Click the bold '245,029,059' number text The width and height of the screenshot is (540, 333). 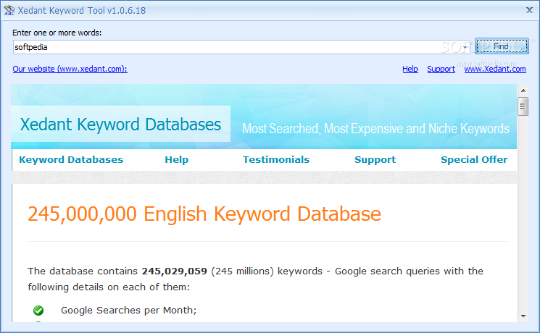coord(174,271)
